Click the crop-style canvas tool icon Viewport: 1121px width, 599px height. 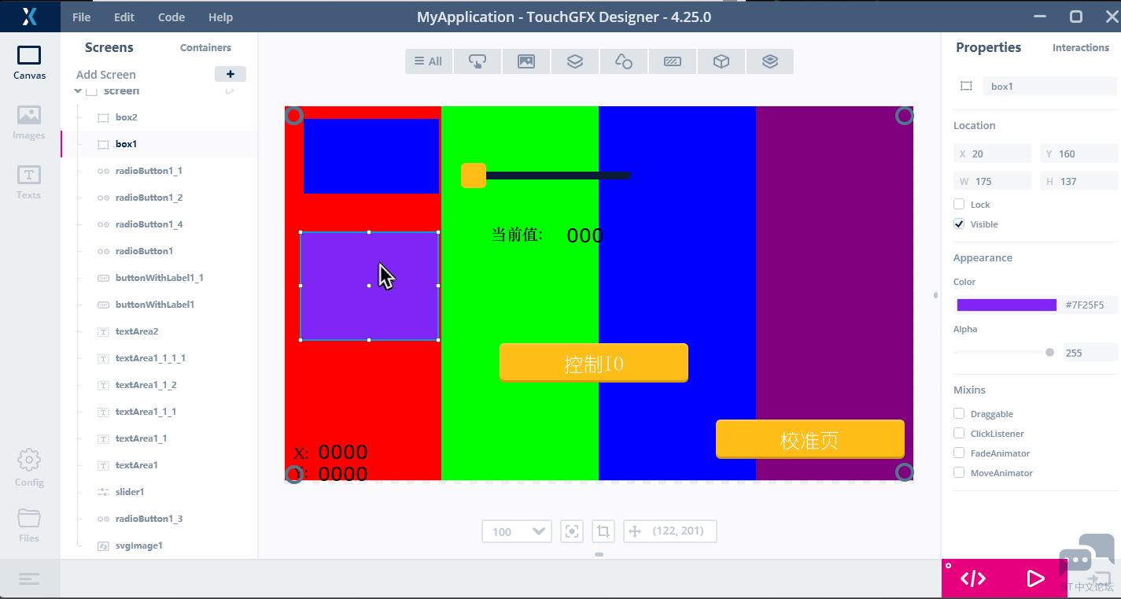pyautogui.click(x=603, y=531)
